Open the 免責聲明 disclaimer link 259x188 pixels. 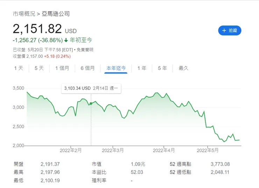tap(85, 50)
